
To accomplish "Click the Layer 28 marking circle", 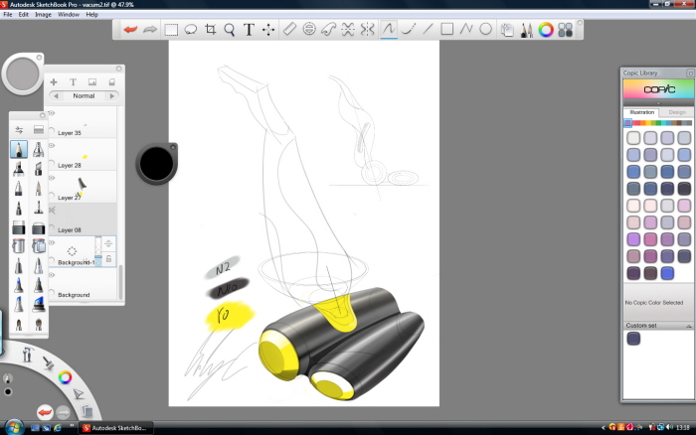I will 52,164.
